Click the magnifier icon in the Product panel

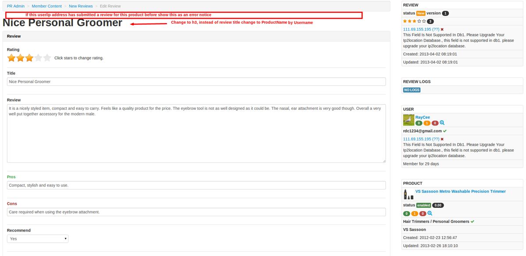[430, 214]
